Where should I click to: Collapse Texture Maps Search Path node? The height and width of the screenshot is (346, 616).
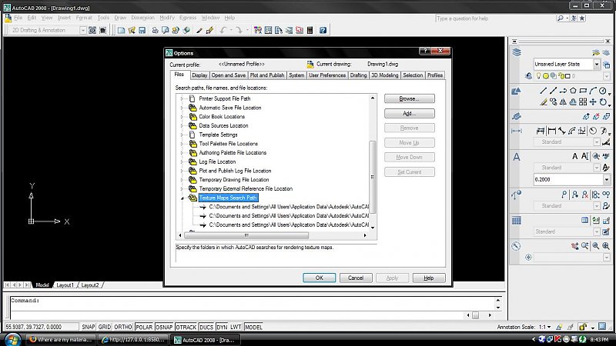[182, 198]
